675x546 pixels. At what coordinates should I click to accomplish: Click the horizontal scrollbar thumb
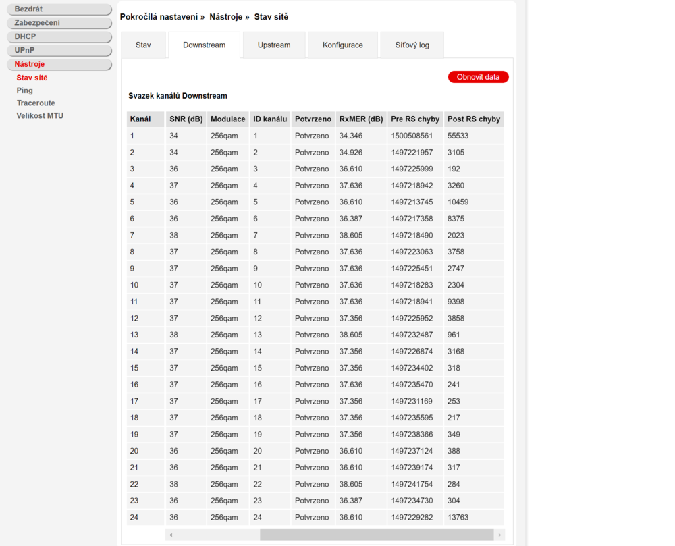click(377, 535)
